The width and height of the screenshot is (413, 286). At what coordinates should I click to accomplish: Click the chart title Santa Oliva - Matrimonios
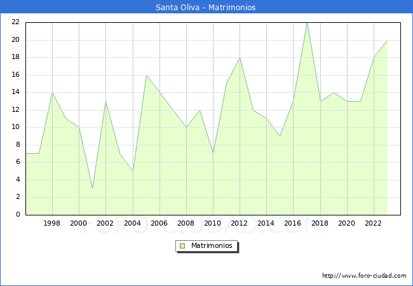206,8
